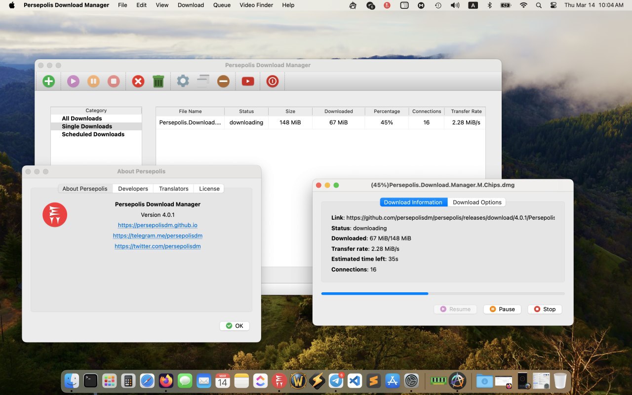Screen dimensions: 632x395
Task: Switch to Download Options tab
Action: point(477,202)
